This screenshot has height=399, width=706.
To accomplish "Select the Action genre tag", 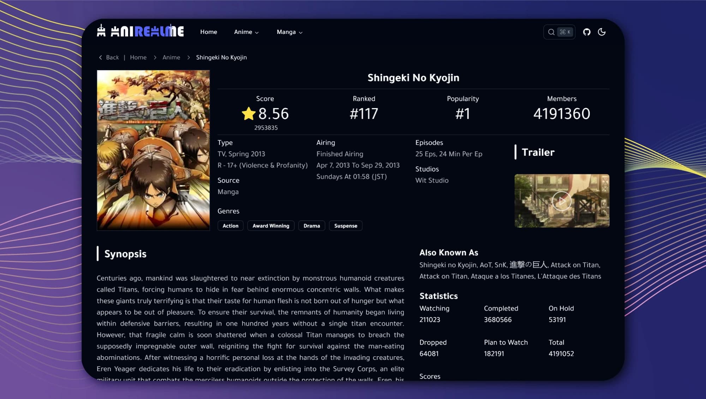I will click(231, 226).
